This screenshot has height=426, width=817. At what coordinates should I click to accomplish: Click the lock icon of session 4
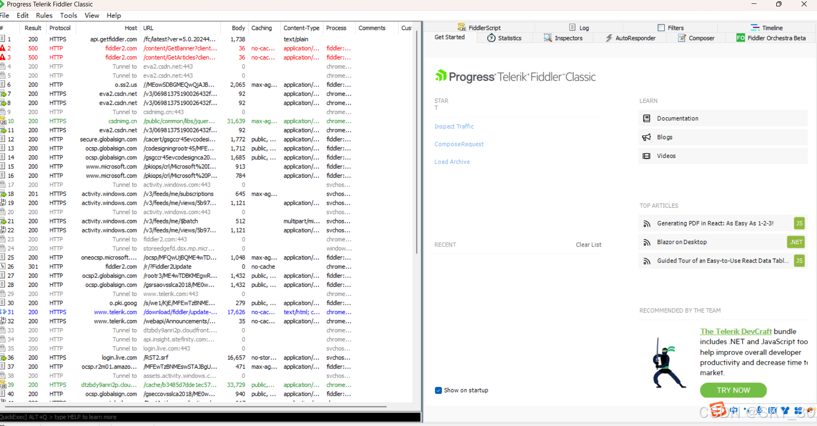3,66
